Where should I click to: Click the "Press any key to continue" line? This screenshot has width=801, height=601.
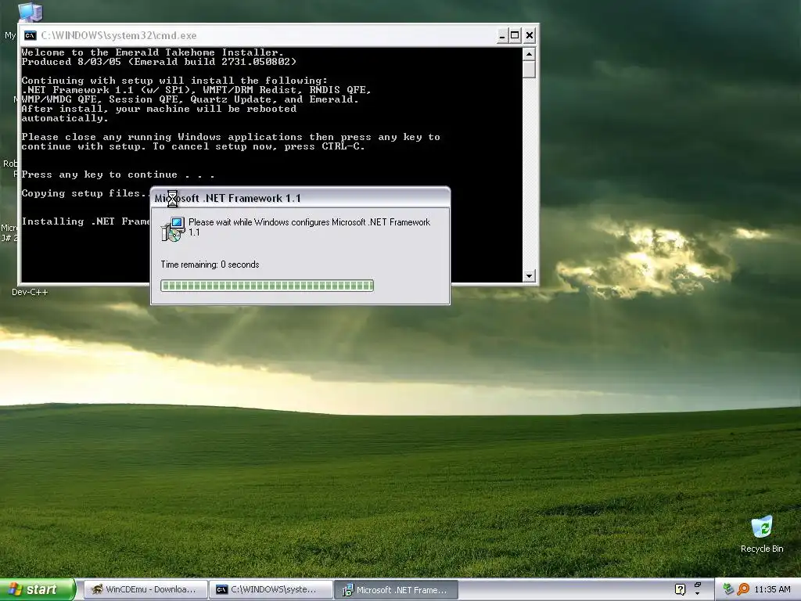click(118, 175)
